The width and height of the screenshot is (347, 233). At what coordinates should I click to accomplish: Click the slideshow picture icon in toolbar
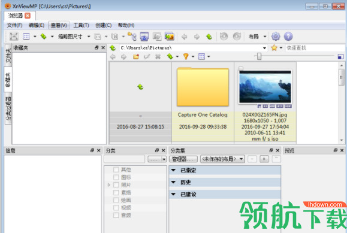pyautogui.click(x=170, y=37)
